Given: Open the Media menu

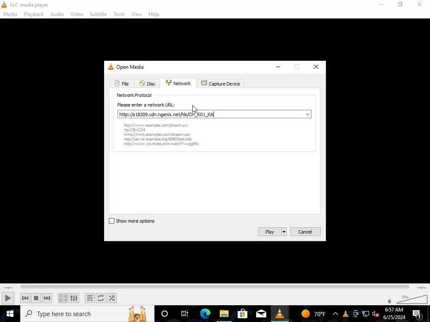Looking at the screenshot, I should [x=10, y=14].
